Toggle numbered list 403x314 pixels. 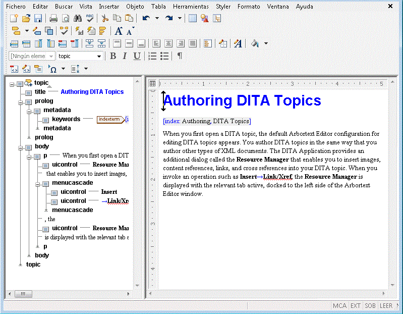(x=152, y=56)
